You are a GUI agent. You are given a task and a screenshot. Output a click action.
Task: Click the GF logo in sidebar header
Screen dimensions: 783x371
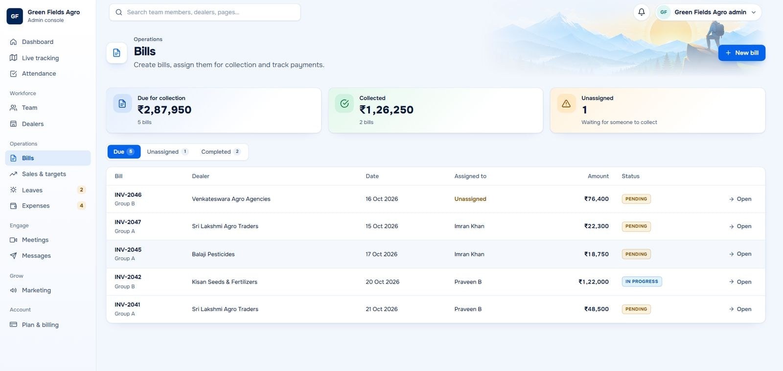point(15,16)
